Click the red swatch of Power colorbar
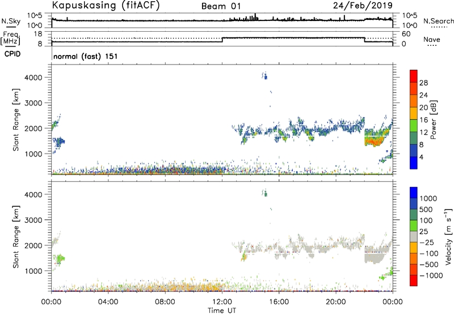 [x=414, y=76]
